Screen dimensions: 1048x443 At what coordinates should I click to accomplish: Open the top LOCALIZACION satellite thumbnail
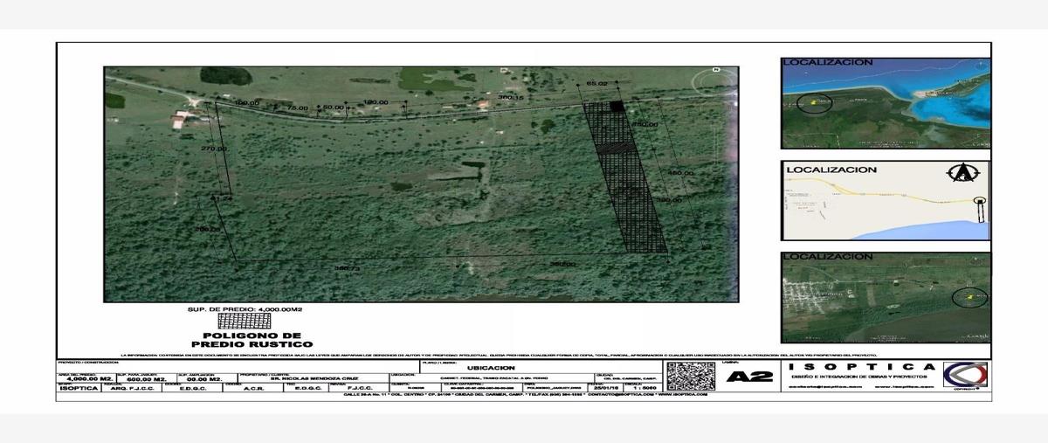tap(885, 103)
